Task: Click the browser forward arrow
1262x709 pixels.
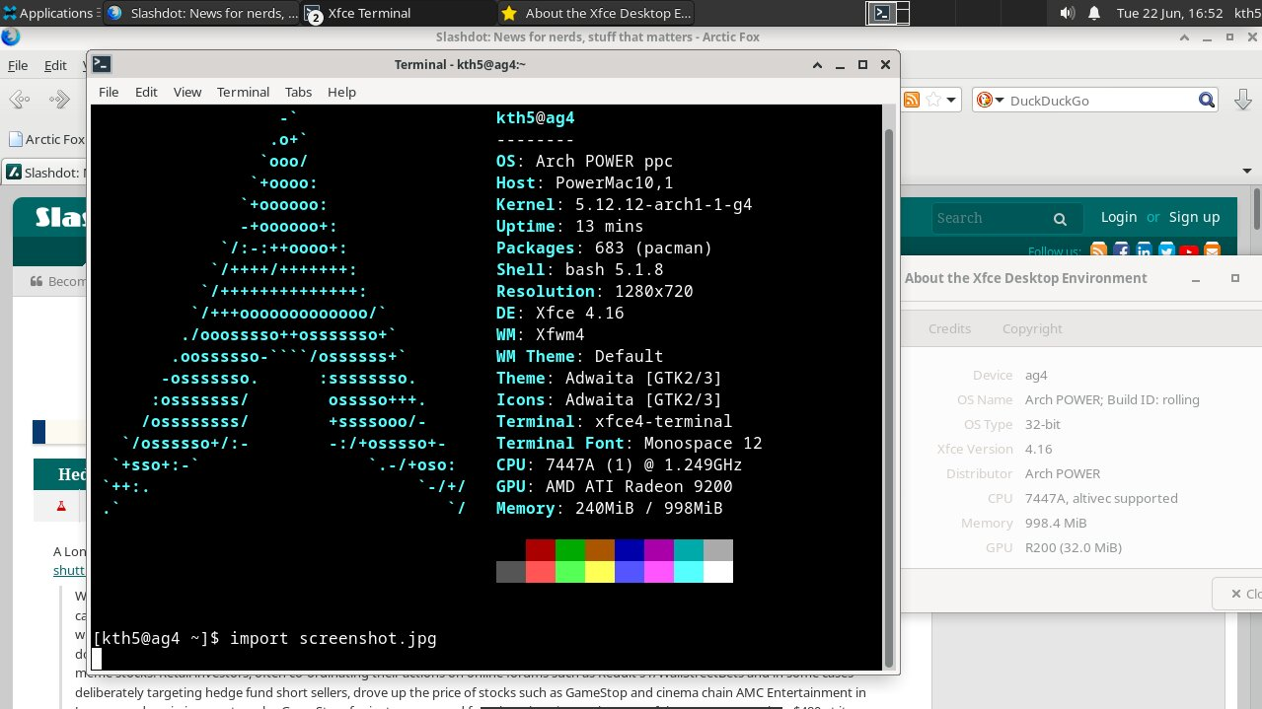Action: click(x=60, y=100)
